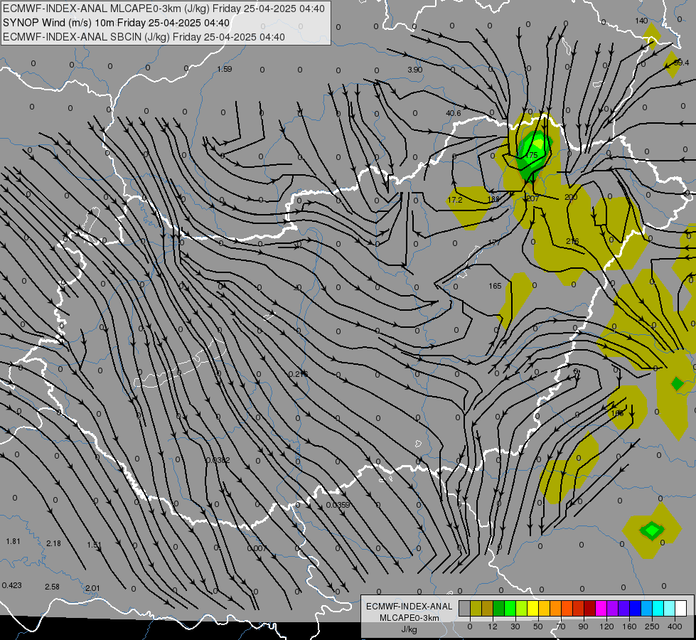Click the 0.0382 value on the map
The image size is (696, 640).
click(x=218, y=460)
